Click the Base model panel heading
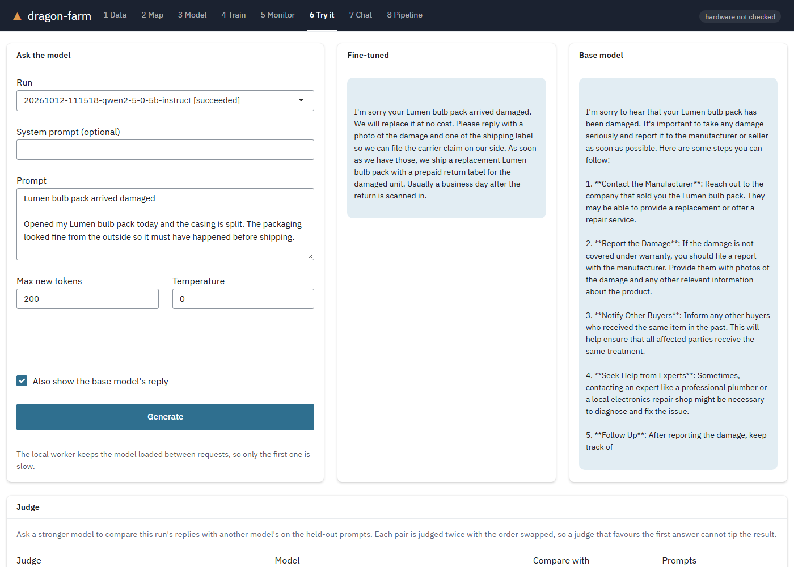This screenshot has width=794, height=567. (x=601, y=55)
